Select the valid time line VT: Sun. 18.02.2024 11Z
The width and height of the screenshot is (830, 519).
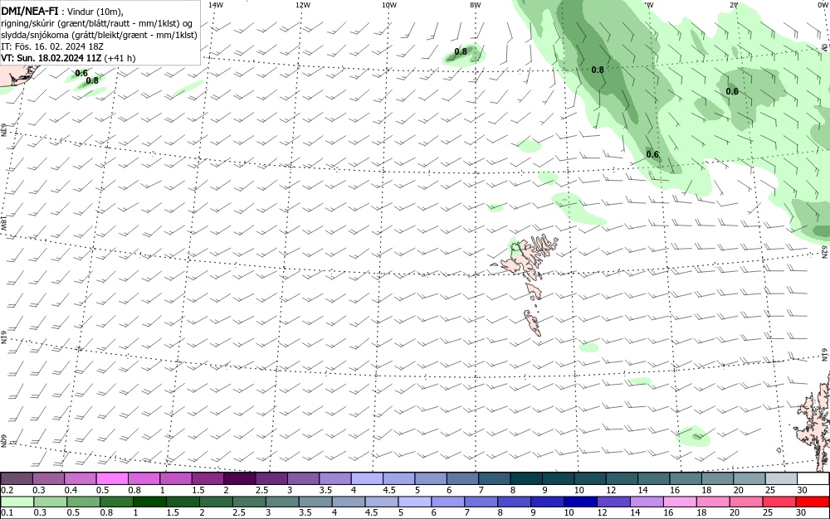(68, 58)
